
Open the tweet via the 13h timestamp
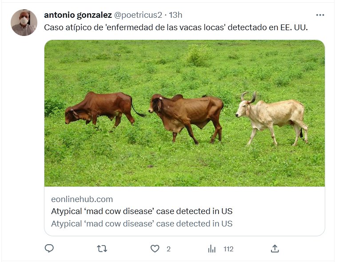pos(175,15)
